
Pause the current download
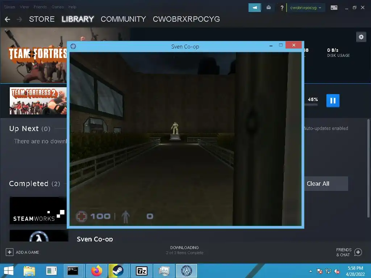click(x=333, y=101)
